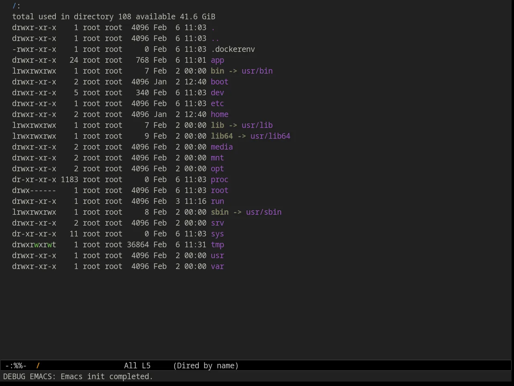Click the parent directory '..' entry
Image resolution: width=514 pixels, height=386 pixels.
(x=215, y=39)
